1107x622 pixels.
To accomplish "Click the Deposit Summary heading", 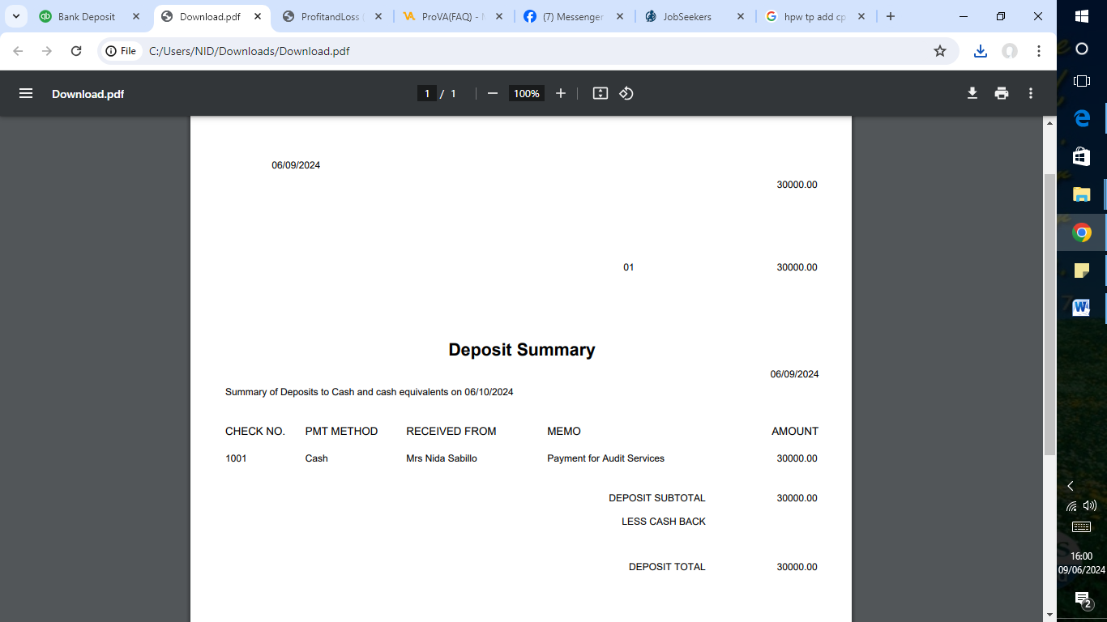I will click(522, 350).
